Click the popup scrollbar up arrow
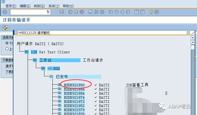The height and width of the screenshot is (115, 197). [193, 38]
